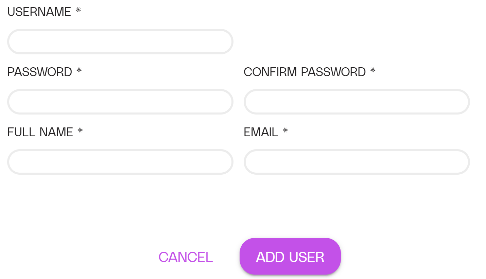Click the CONFIRM PASSWORD label text
The width and height of the screenshot is (486, 279).
point(305,72)
